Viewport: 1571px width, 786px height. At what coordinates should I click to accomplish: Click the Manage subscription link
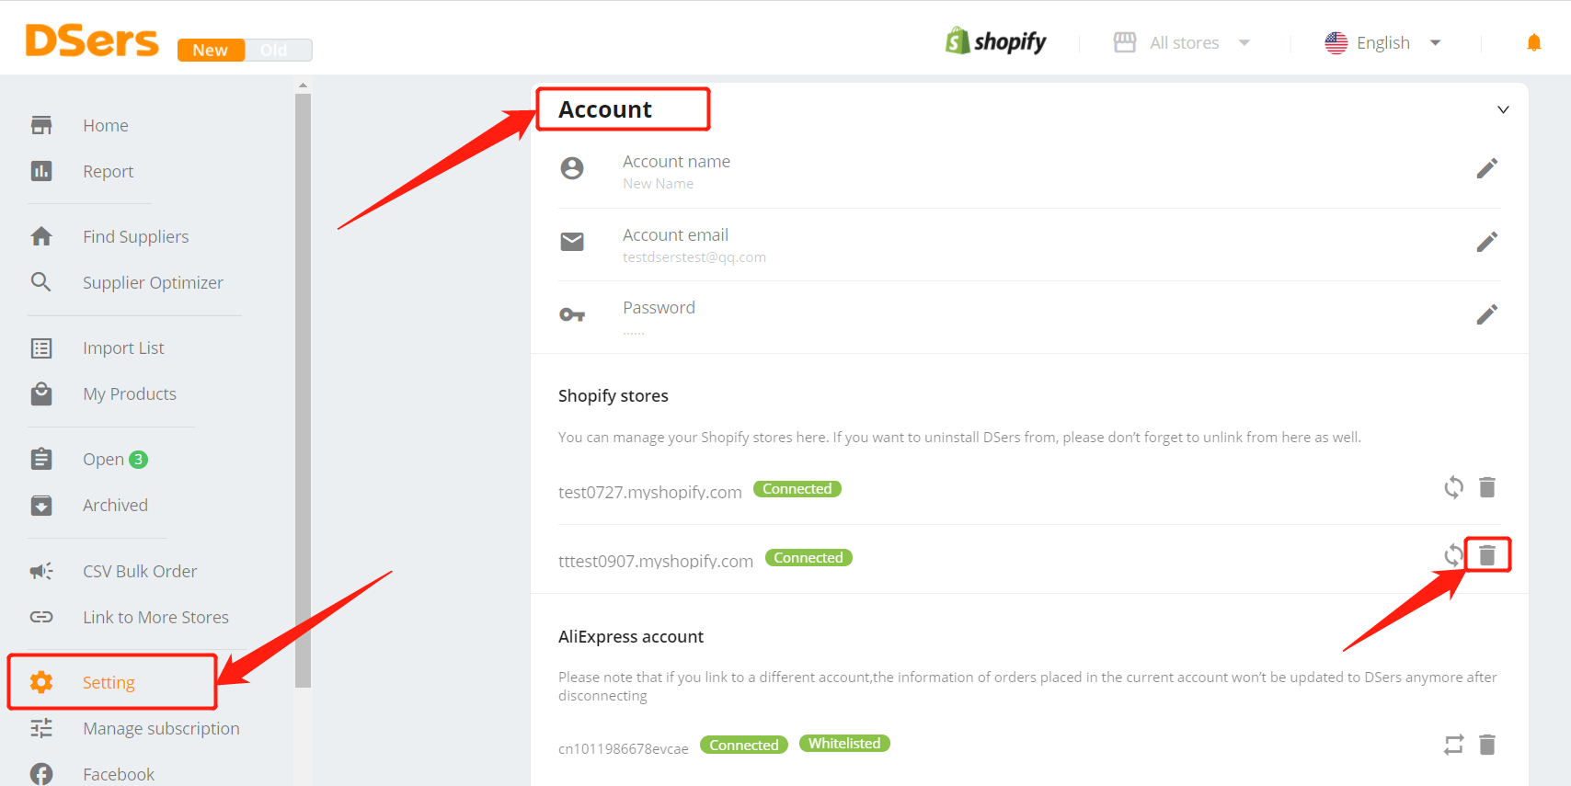[x=161, y=729]
